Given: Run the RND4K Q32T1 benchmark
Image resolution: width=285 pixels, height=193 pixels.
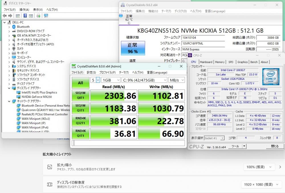Looking at the screenshot, I should coord(81,121).
